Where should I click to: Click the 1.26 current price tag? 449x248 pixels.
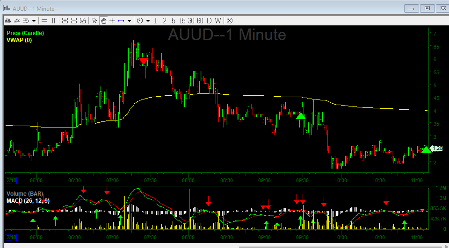click(437, 148)
